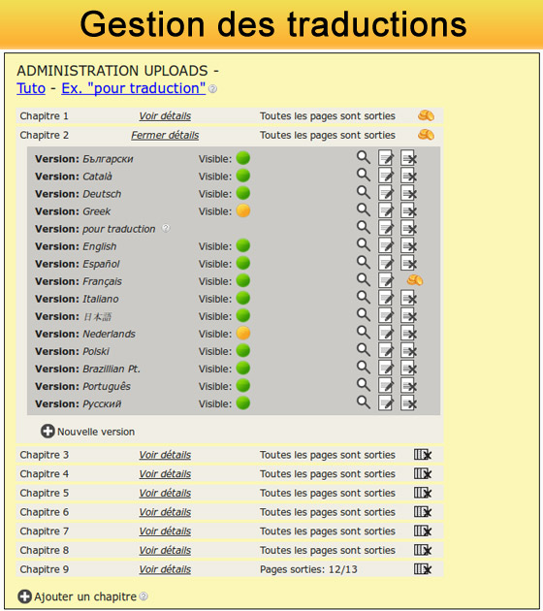Viewport: 543px width, 611px height.
Task: View the 日本語 version with magnifier
Action: coord(364,315)
